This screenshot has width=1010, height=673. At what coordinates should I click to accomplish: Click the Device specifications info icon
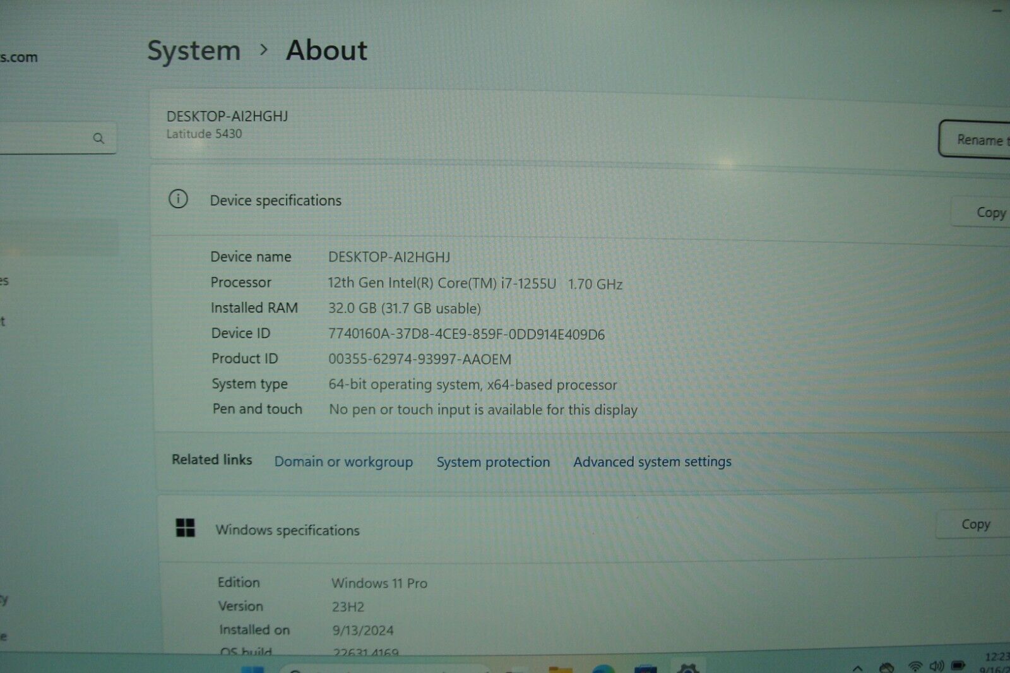click(x=178, y=200)
